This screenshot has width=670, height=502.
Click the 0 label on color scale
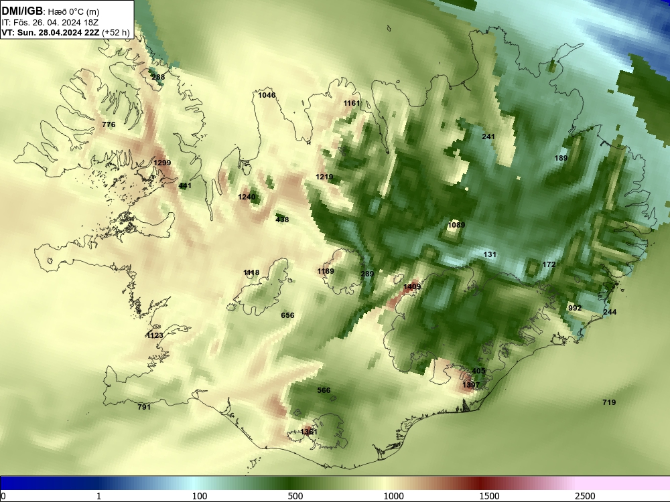pyautogui.click(x=3, y=496)
